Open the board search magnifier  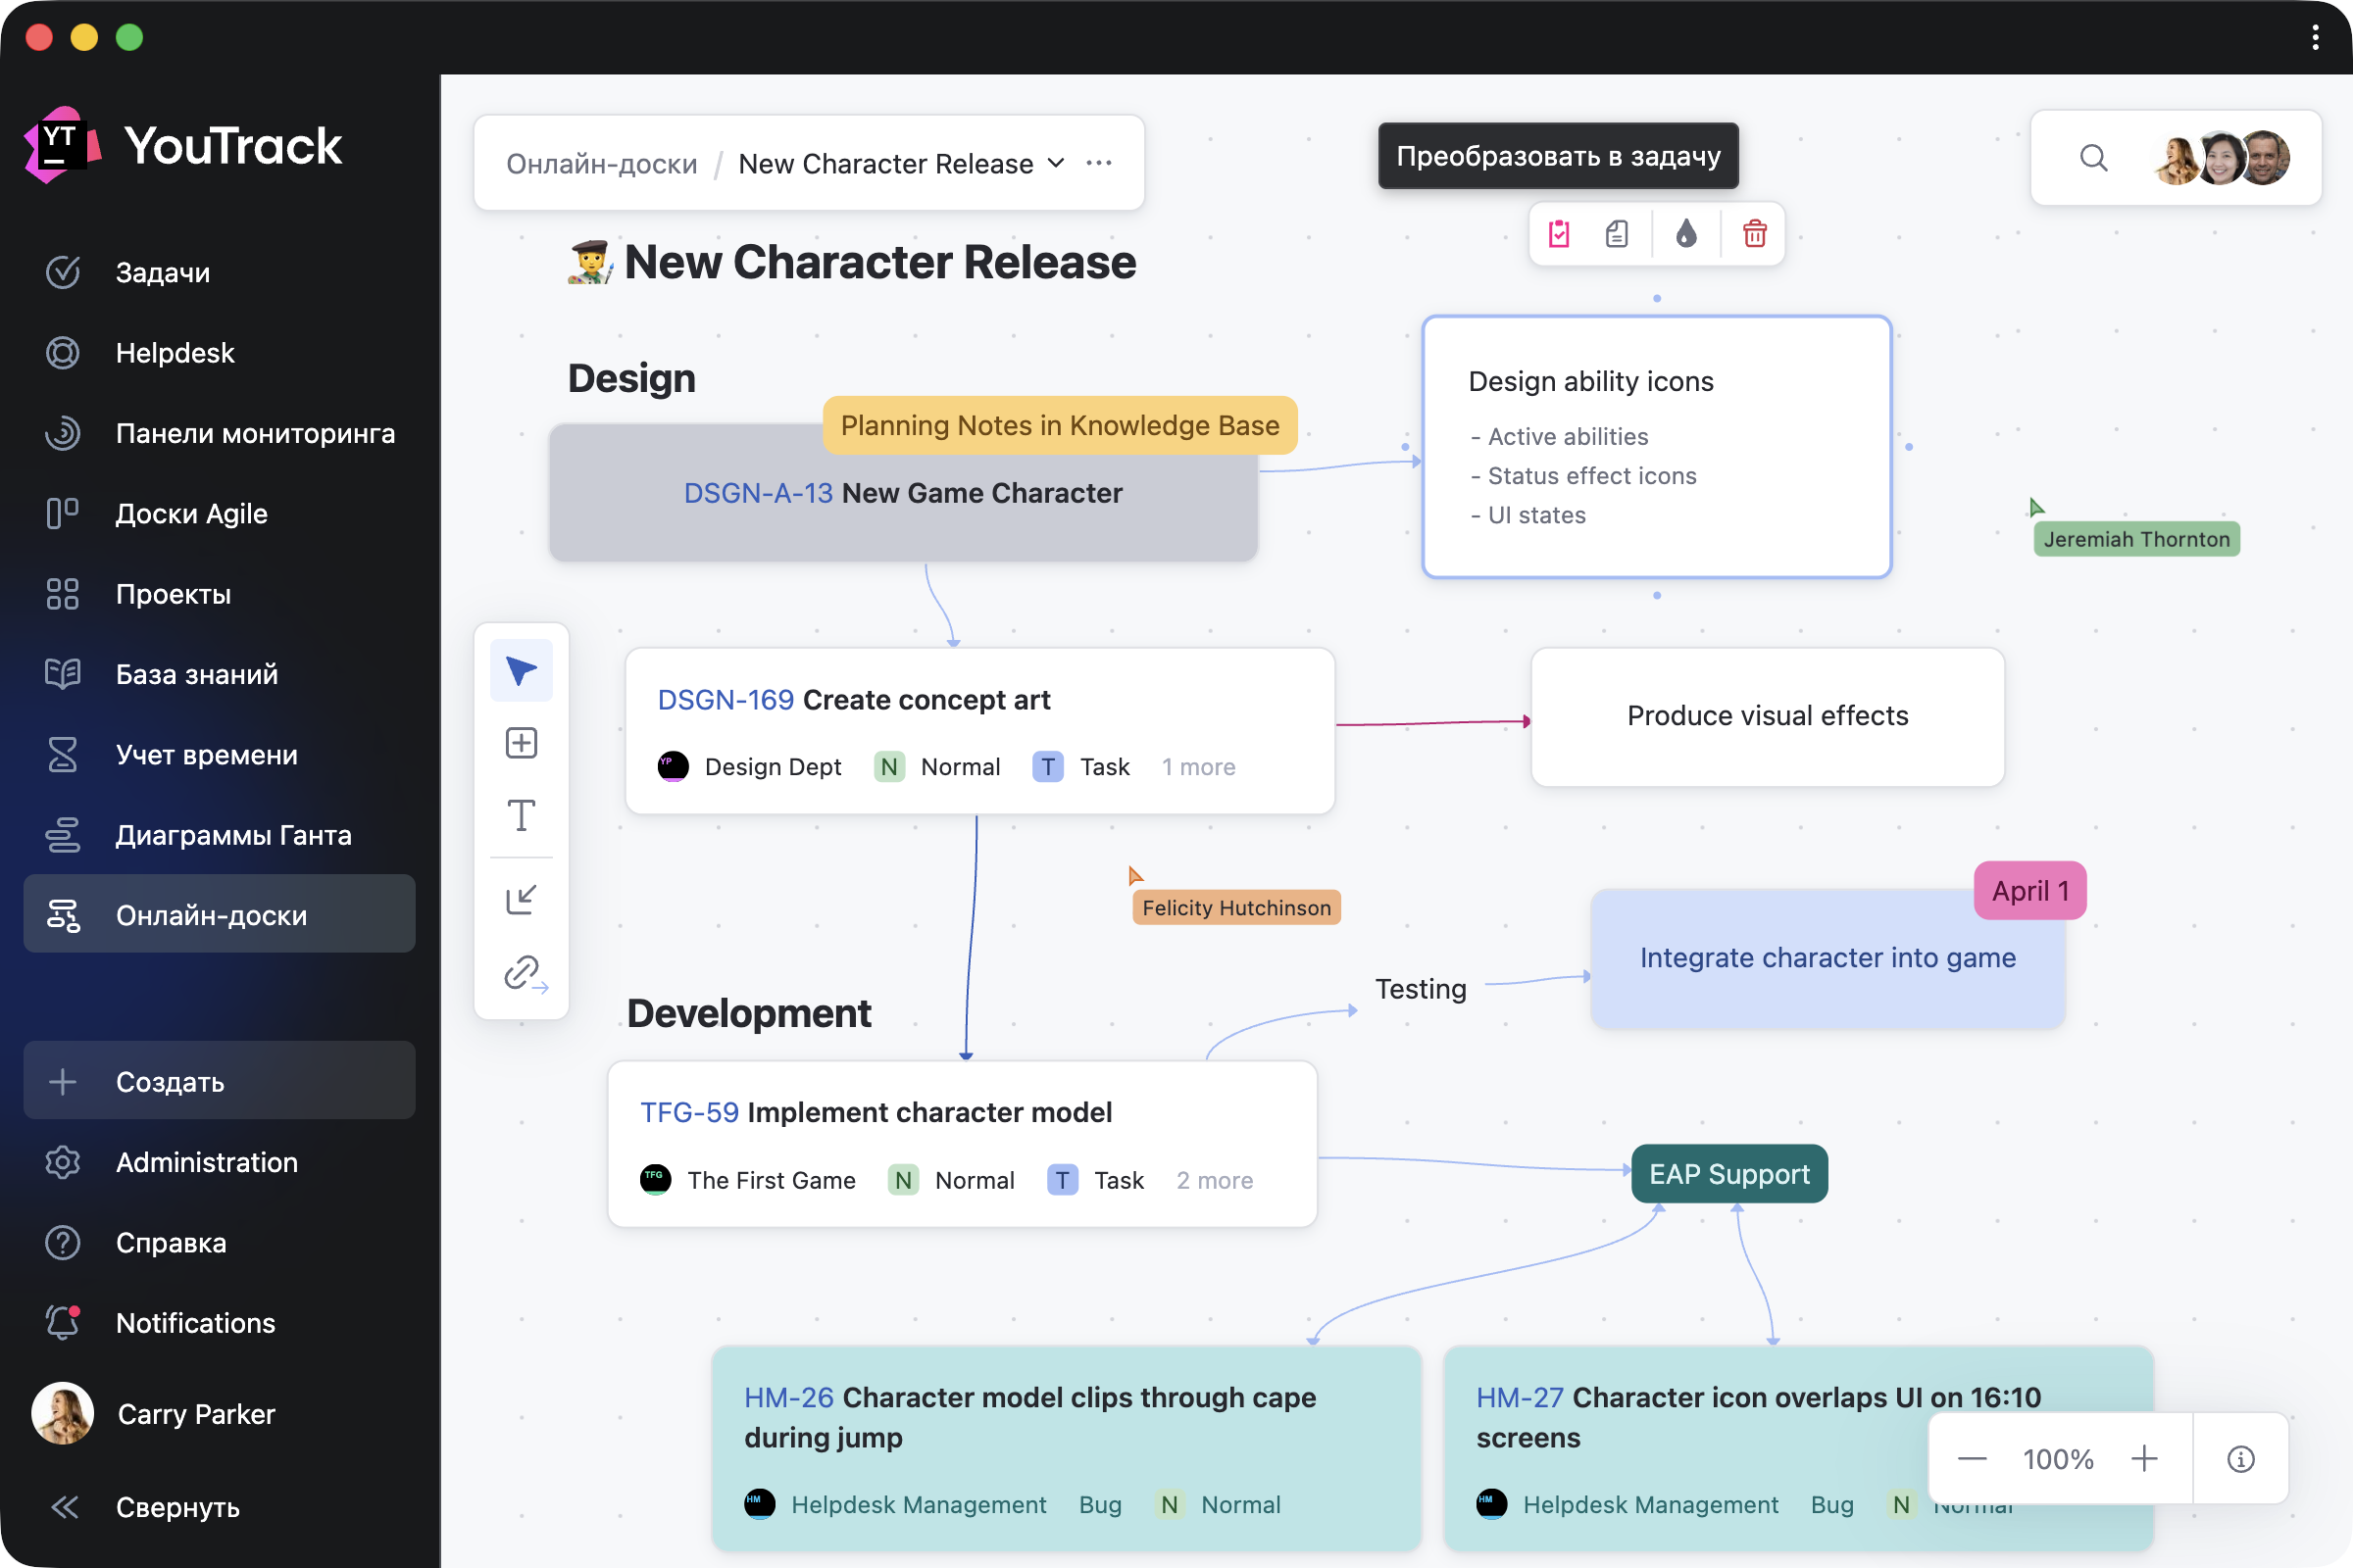pyautogui.click(x=2093, y=158)
